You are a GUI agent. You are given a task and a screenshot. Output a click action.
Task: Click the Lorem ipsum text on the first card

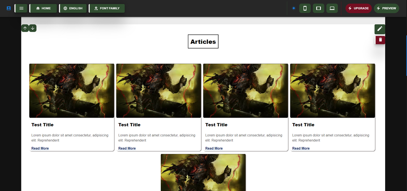[x=70, y=138]
